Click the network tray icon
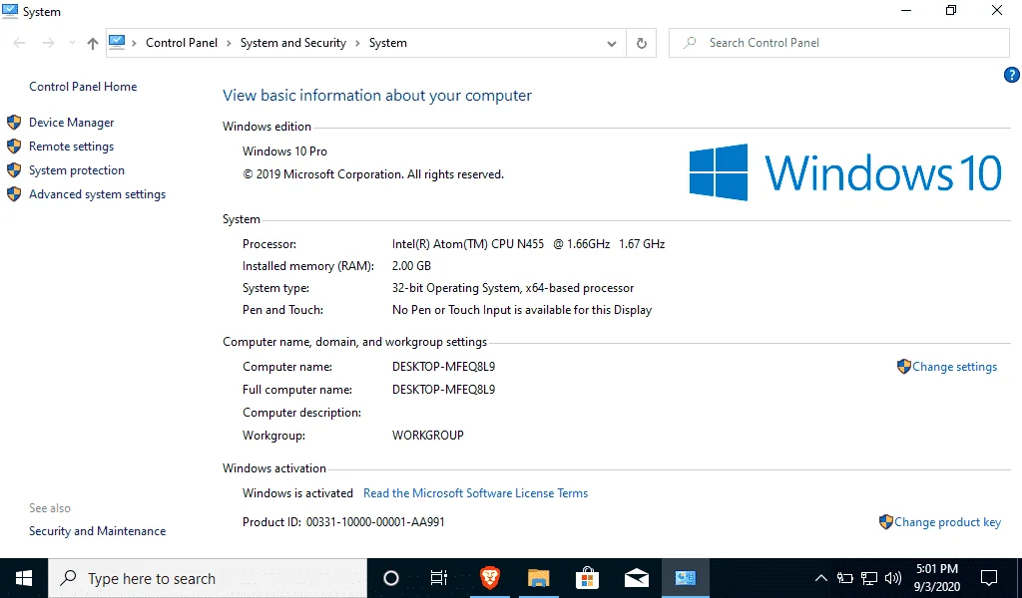Viewport: 1022px width, 598px height. 869,578
